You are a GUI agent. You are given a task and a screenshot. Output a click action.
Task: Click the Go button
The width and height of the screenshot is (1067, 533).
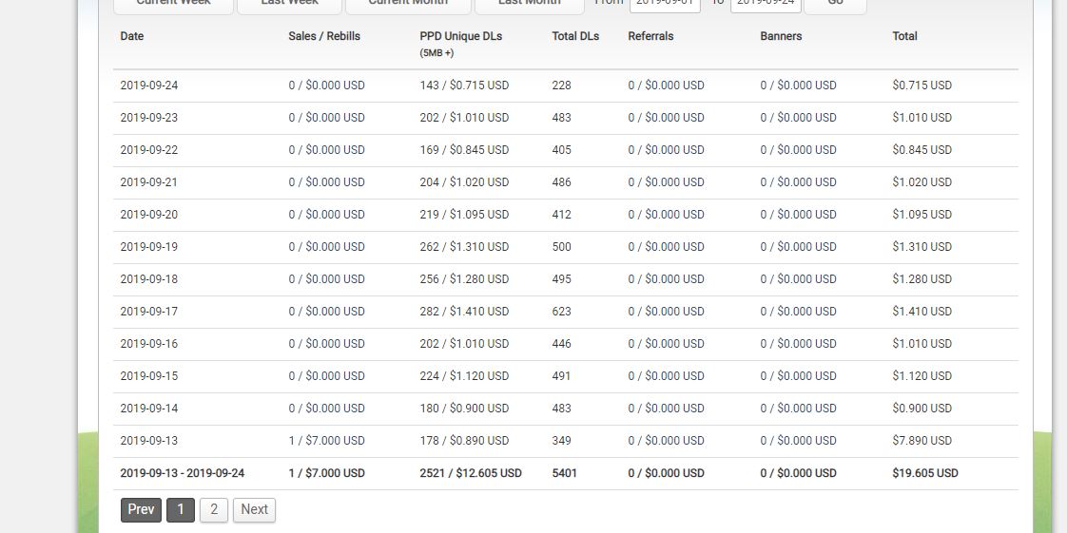click(x=835, y=6)
